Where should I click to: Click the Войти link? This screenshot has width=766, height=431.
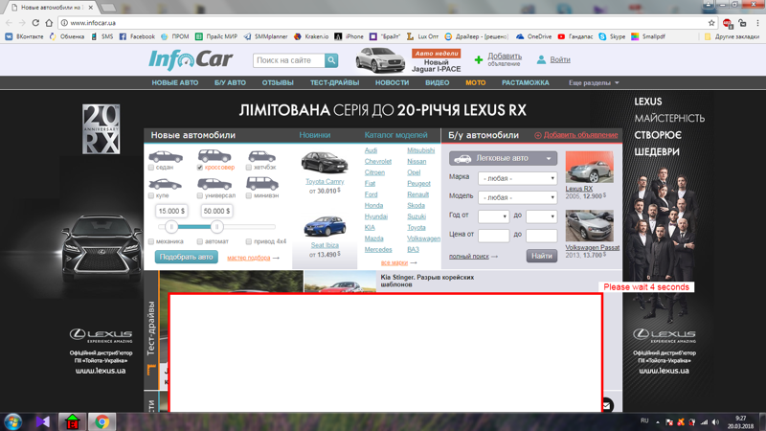tap(560, 59)
